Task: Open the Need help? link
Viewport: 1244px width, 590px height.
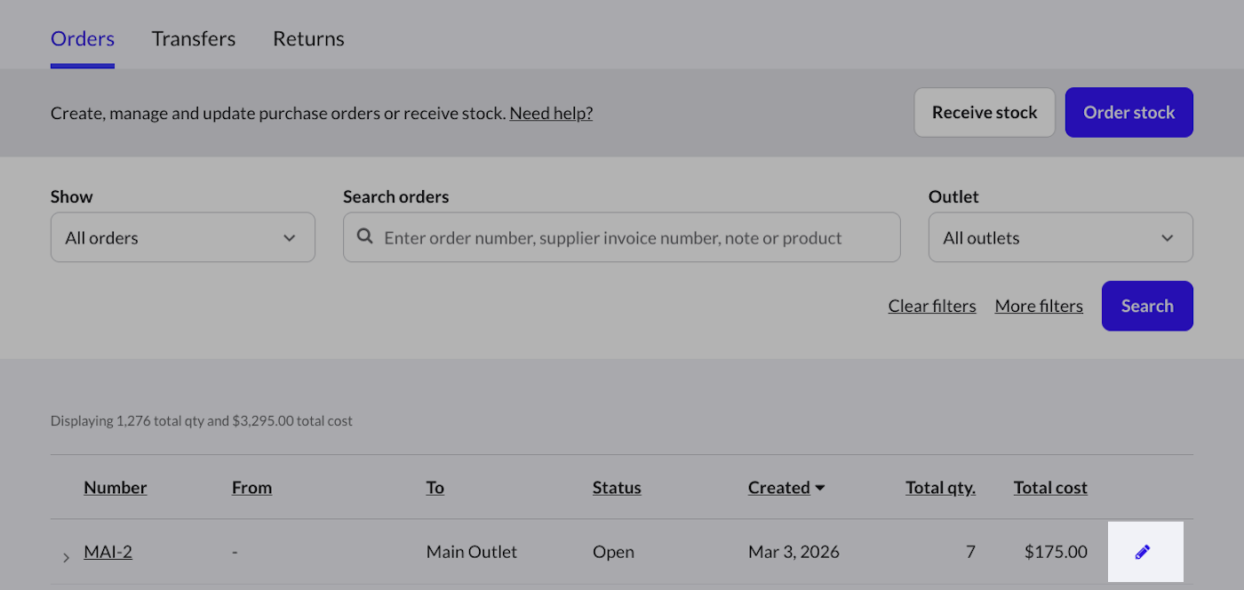Action: click(x=551, y=114)
